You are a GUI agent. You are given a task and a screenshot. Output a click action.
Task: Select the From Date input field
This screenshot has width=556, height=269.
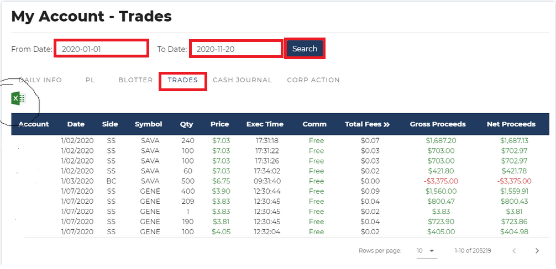tap(101, 49)
